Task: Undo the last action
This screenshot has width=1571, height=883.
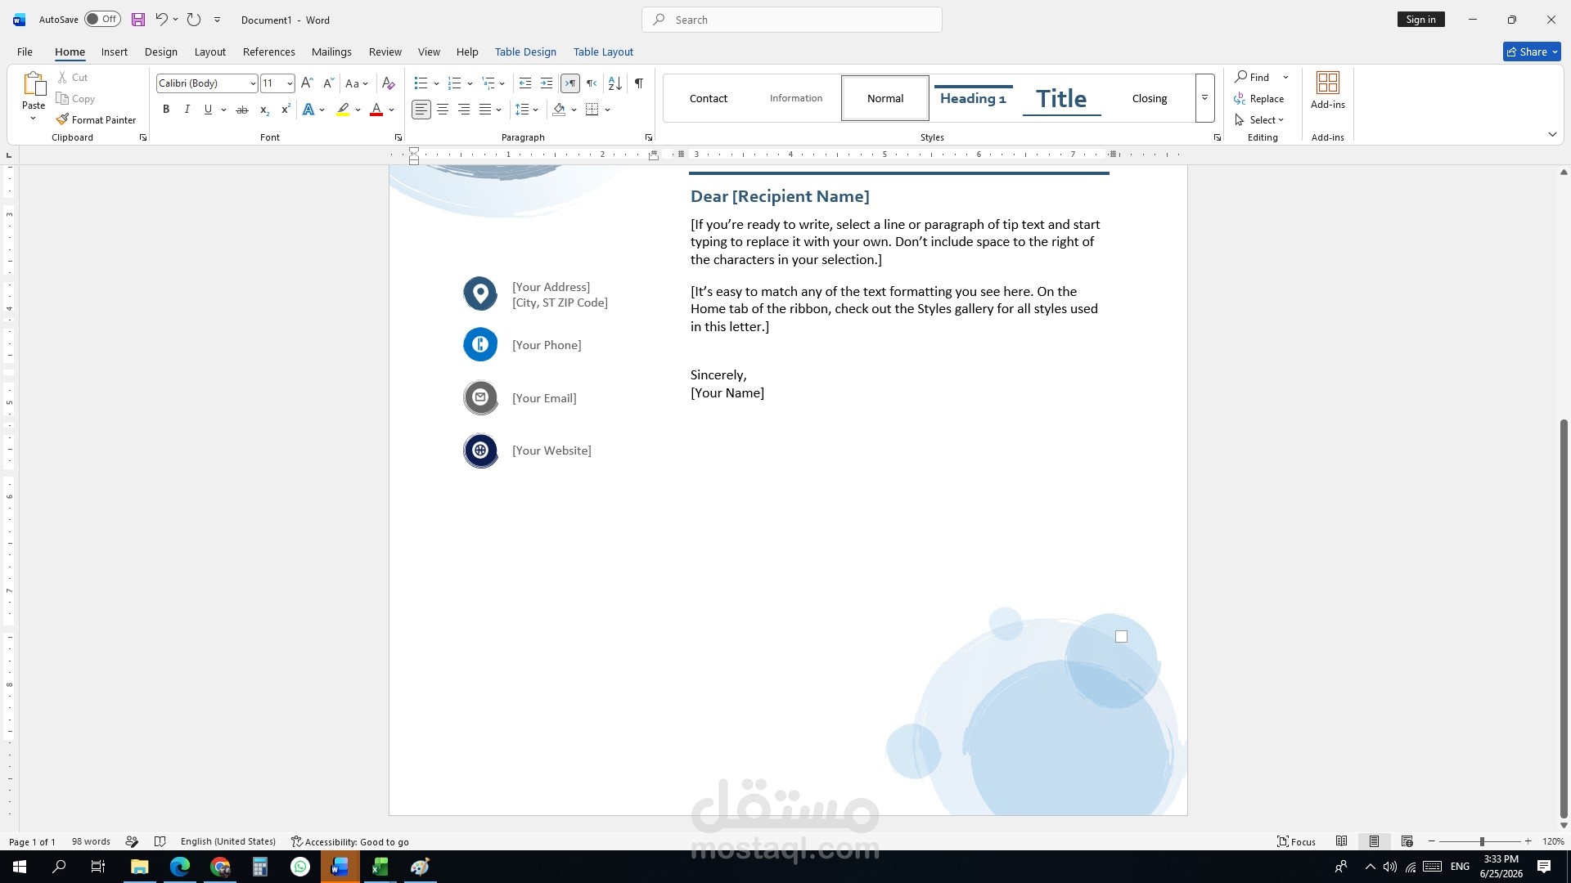Action: 161,20
